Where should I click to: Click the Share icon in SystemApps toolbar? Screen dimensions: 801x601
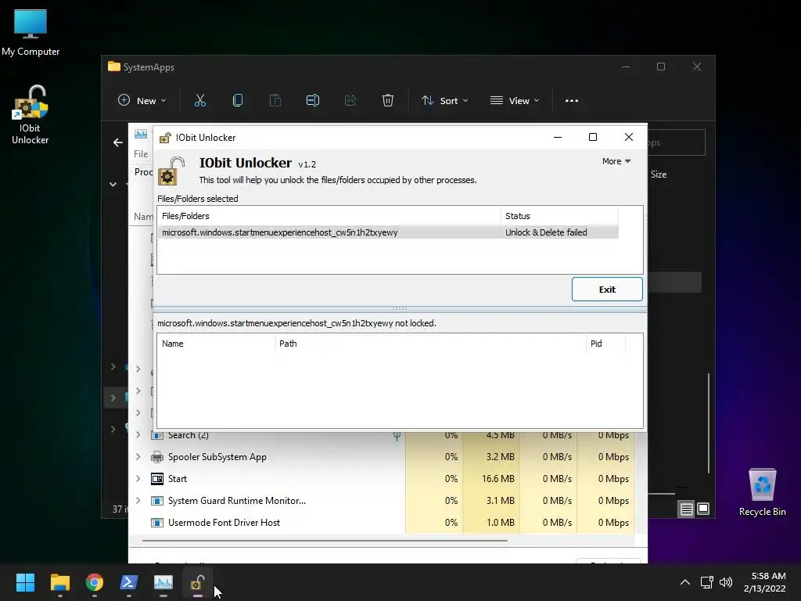[350, 101]
